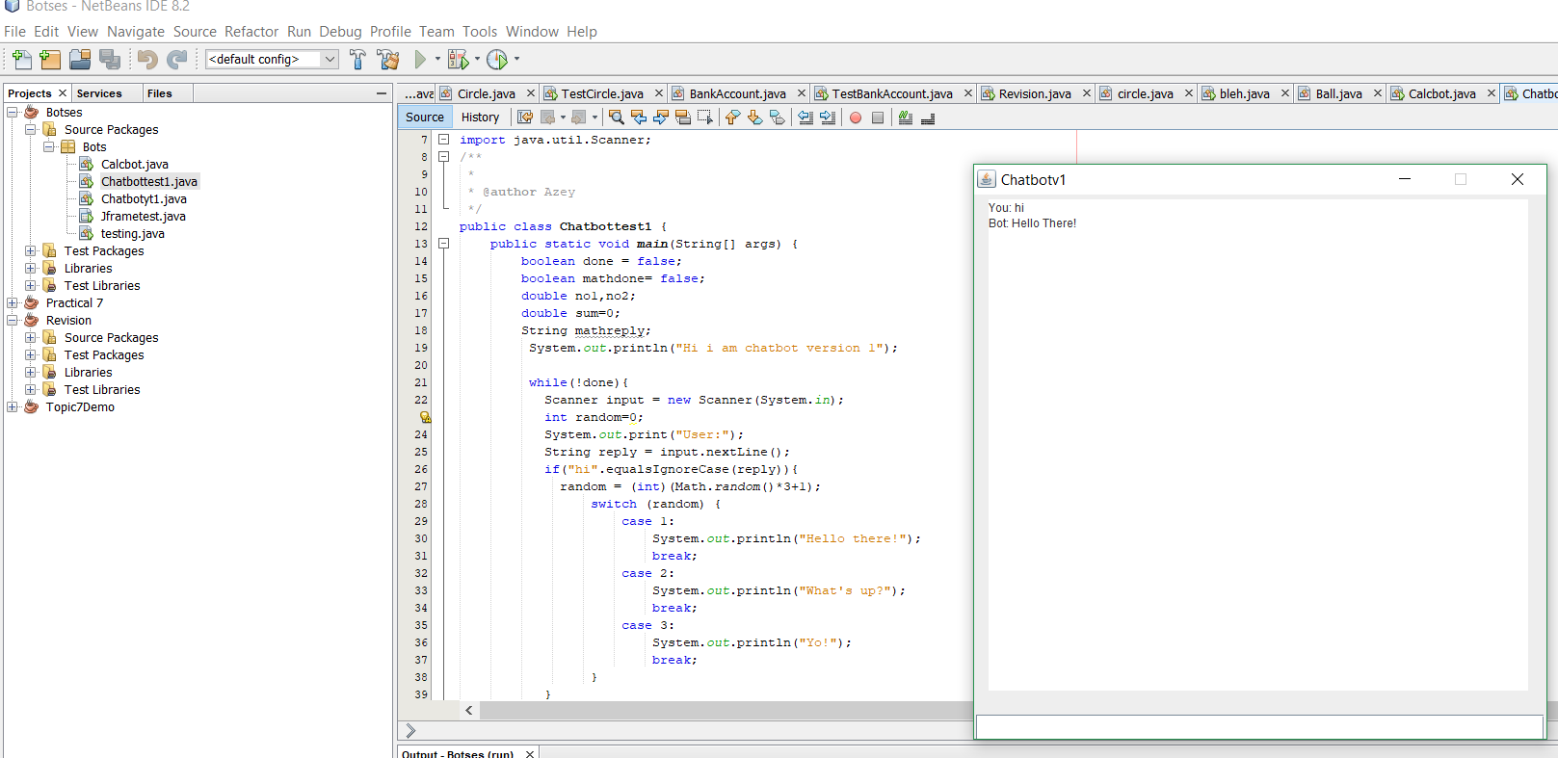
Task: Switch to the BankAccount.java tab
Action: [736, 93]
